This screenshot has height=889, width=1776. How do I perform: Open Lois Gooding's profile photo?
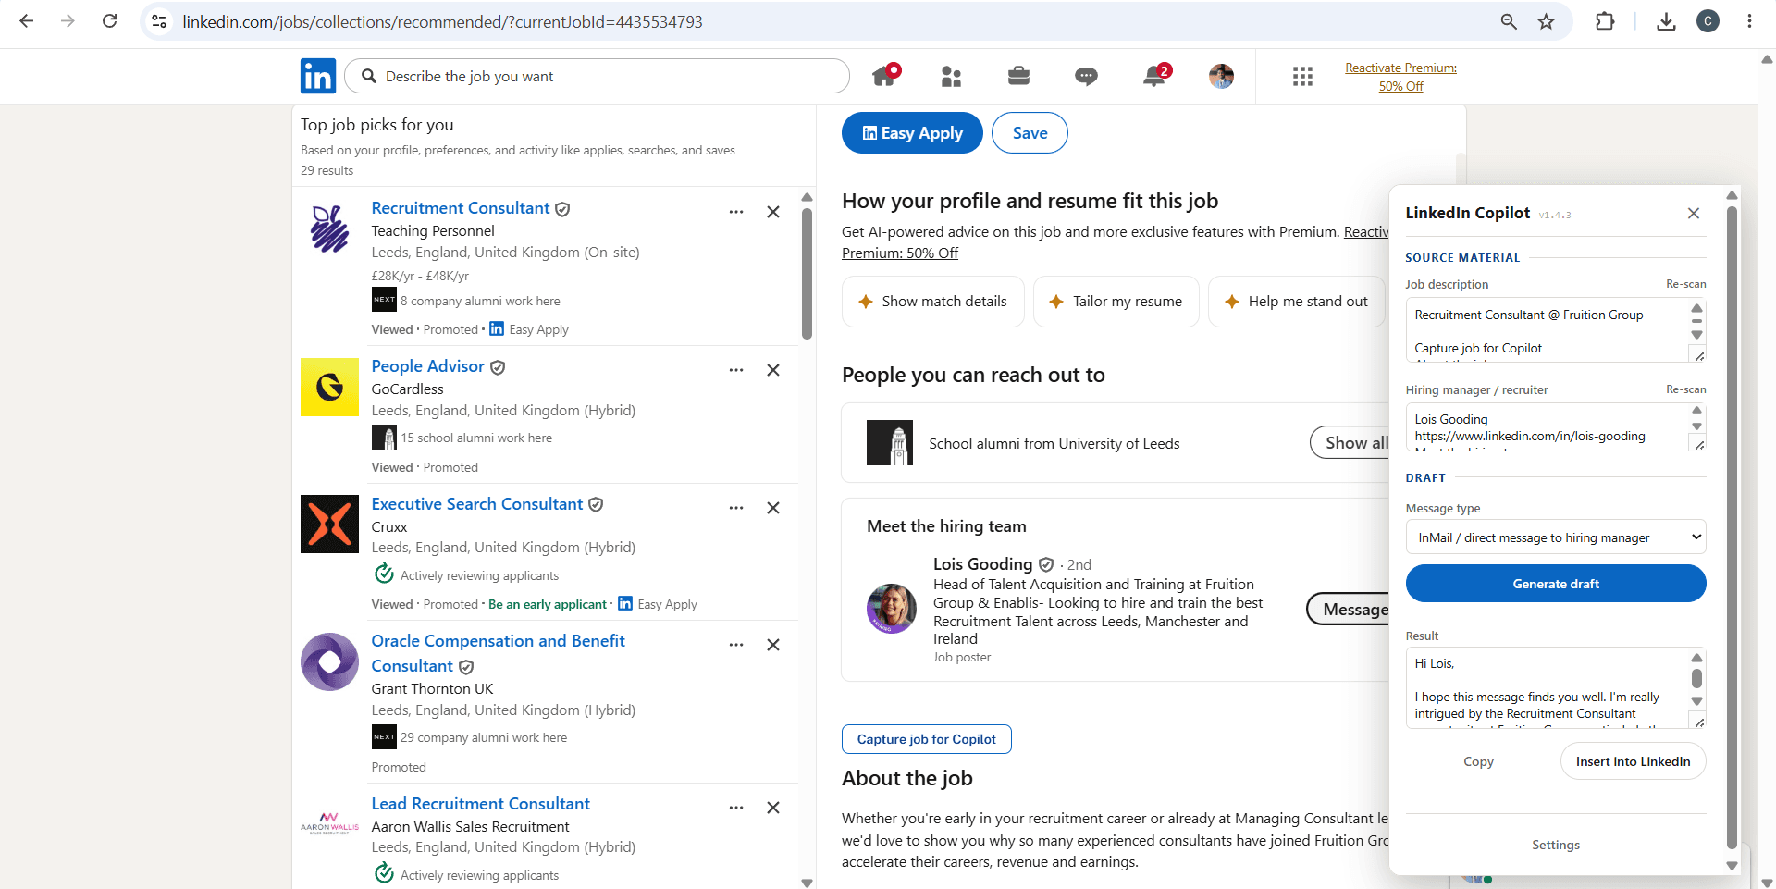click(892, 609)
